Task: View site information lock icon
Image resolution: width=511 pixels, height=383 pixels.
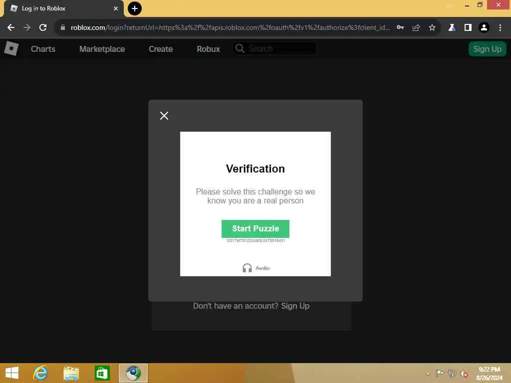Action: [62, 28]
